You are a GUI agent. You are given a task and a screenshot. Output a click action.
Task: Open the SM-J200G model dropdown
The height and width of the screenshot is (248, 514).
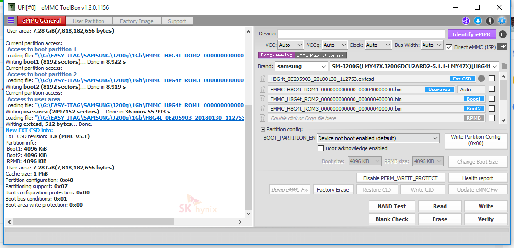click(414, 66)
